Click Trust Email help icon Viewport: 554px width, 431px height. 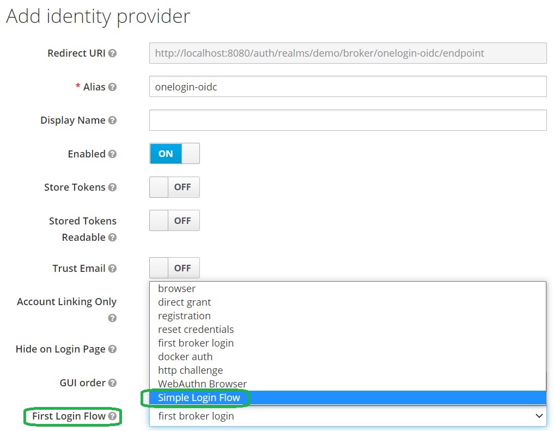112,269
